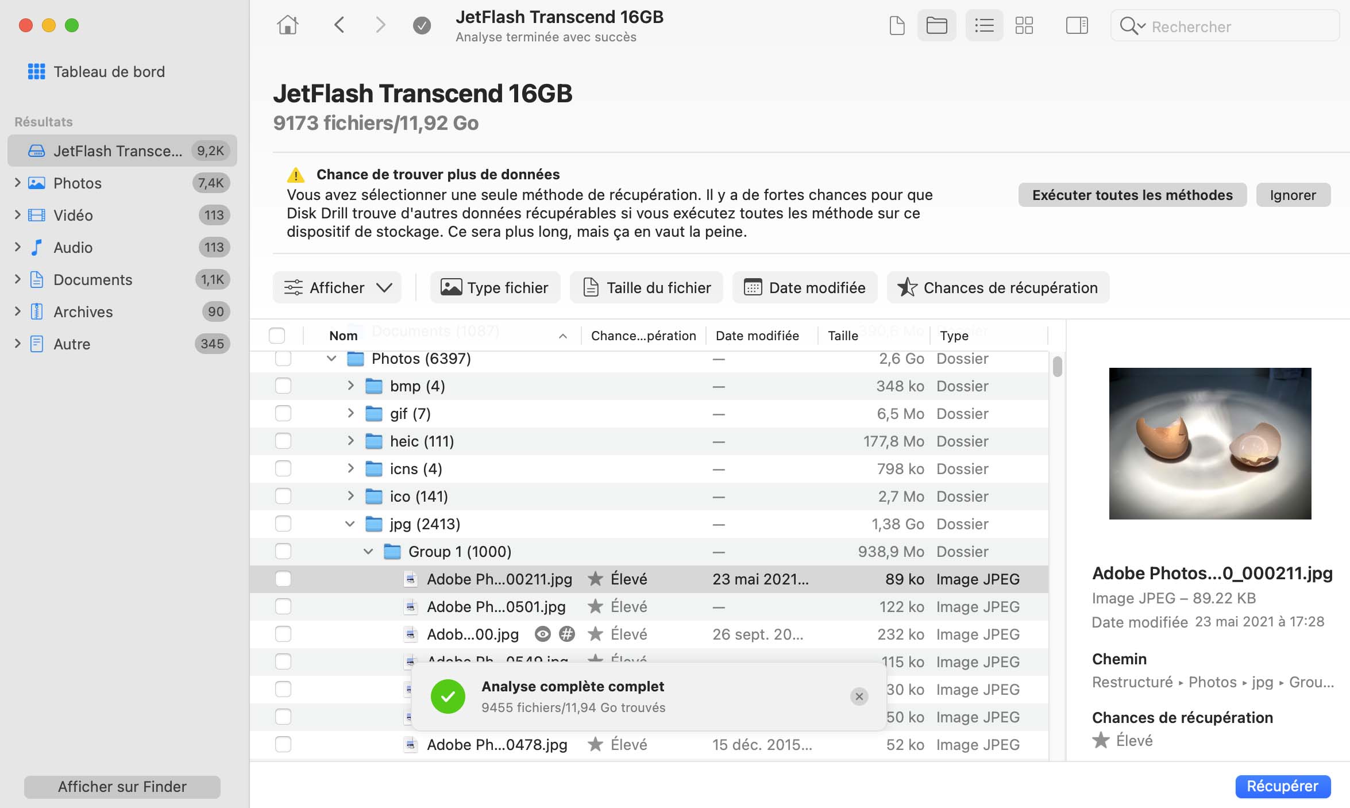Click the yellow warning triangle icon

point(295,175)
